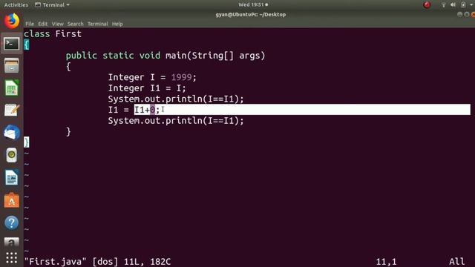Open the text editor dock icon

click(12, 111)
